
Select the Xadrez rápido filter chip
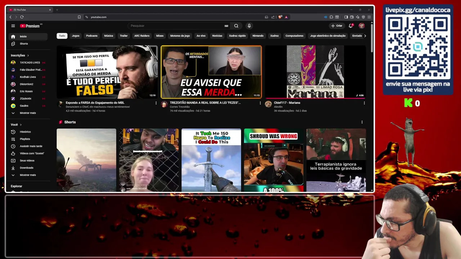[237, 36]
